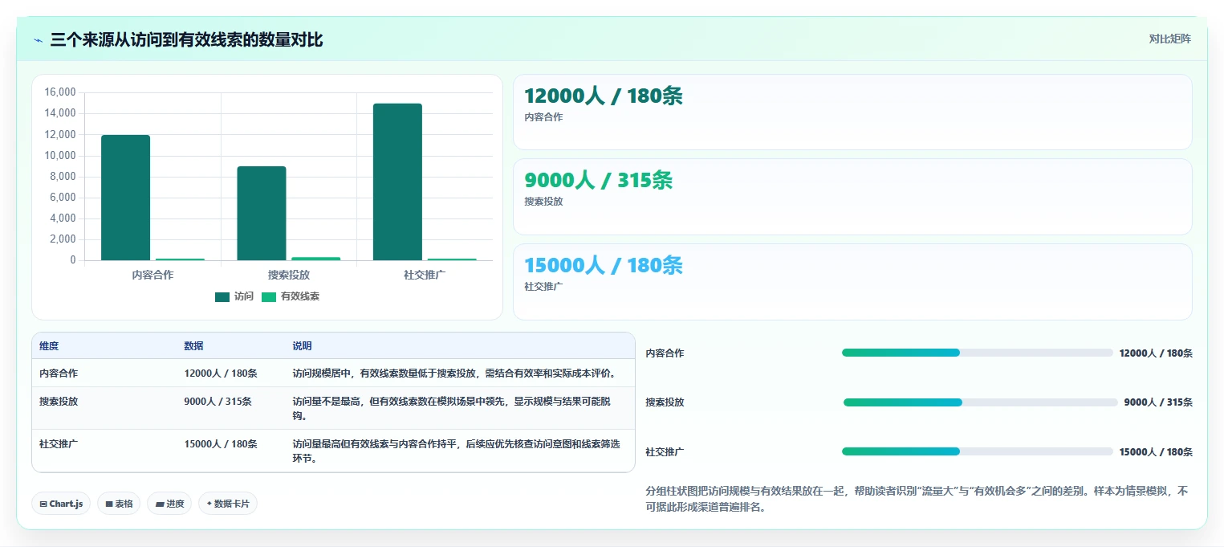Screen dimensions: 1224x547
Task: Click the 内容合作 label on the chart x-axis
Action: pos(152,275)
